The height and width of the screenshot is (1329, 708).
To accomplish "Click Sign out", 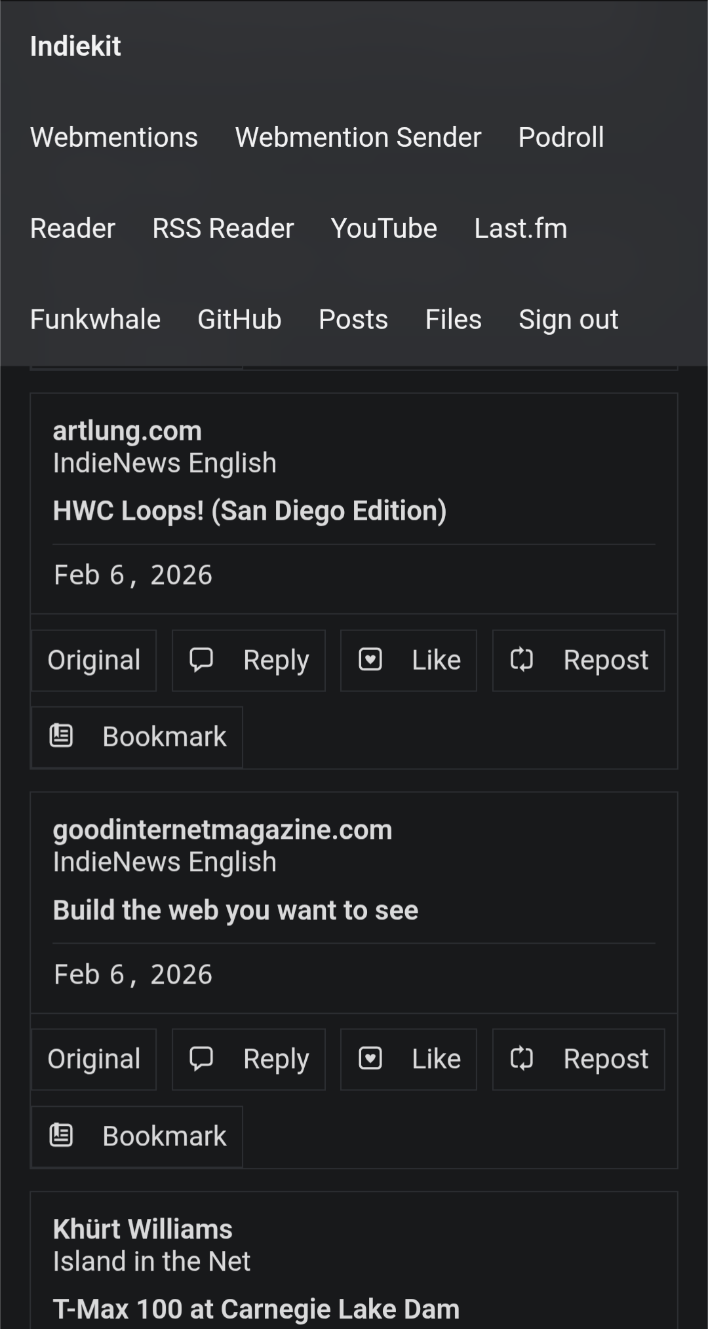I will [568, 319].
